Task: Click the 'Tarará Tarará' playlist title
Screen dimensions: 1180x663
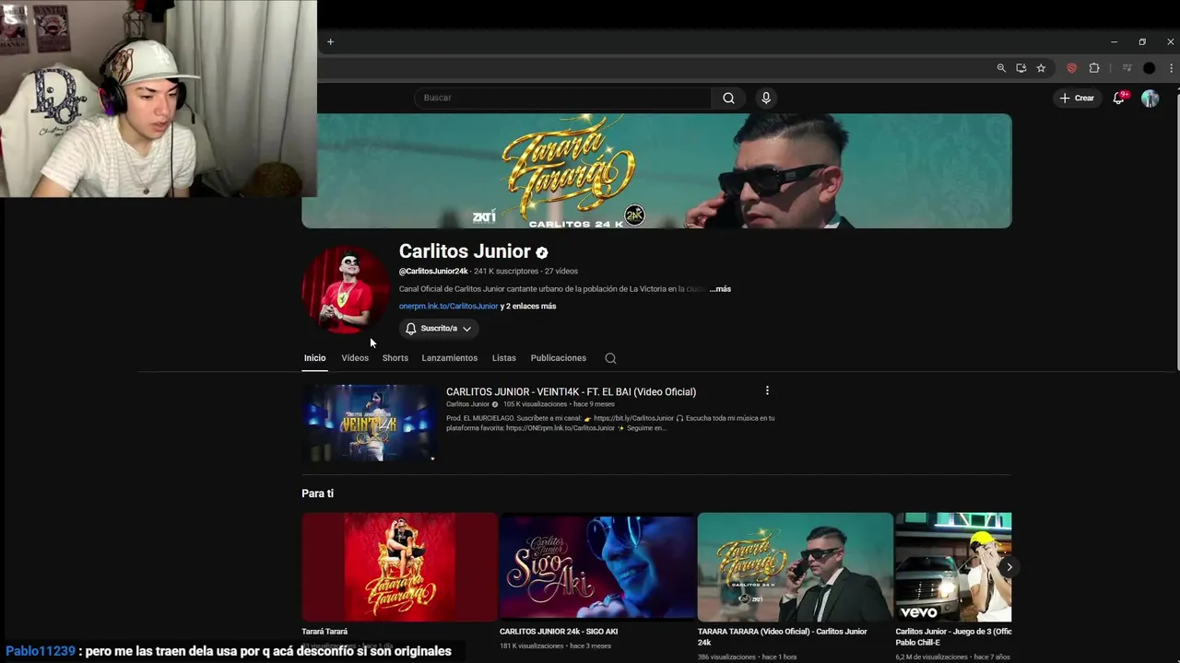Action: pyautogui.click(x=324, y=632)
